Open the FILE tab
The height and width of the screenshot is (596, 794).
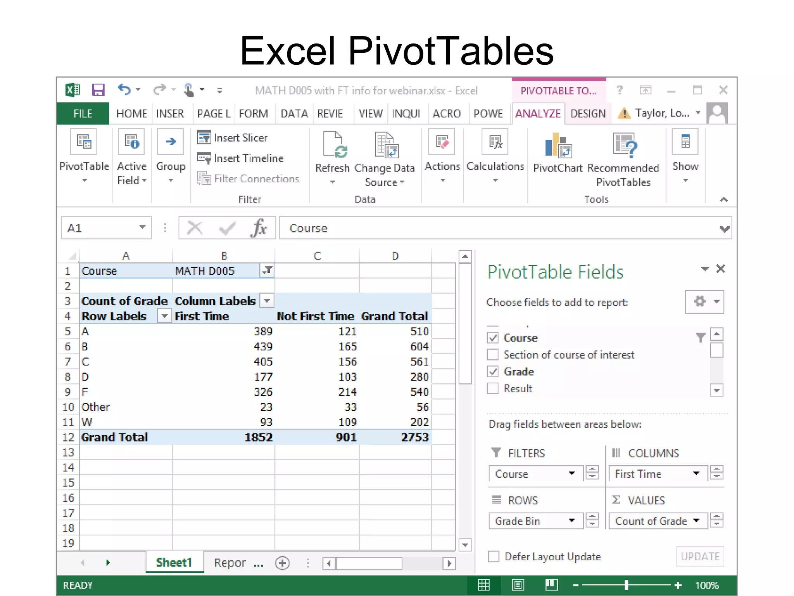pos(83,113)
